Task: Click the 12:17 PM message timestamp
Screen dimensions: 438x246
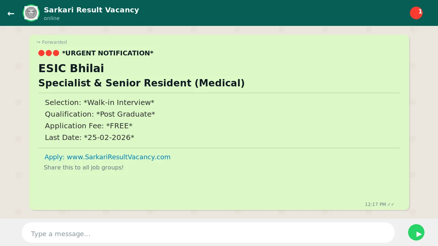Action: click(375, 204)
